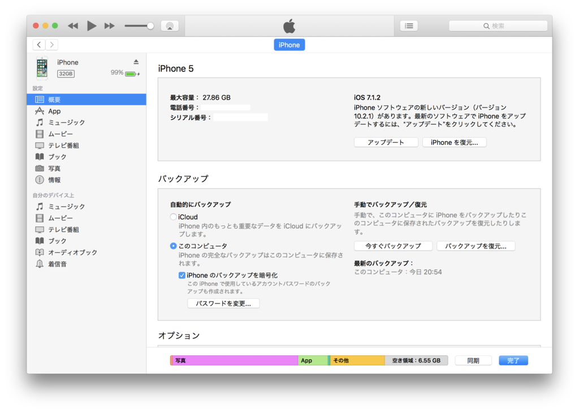Image resolution: width=579 pixels, height=412 pixels.
Task: Select the このコンピュータ radio button
Action: [x=173, y=246]
